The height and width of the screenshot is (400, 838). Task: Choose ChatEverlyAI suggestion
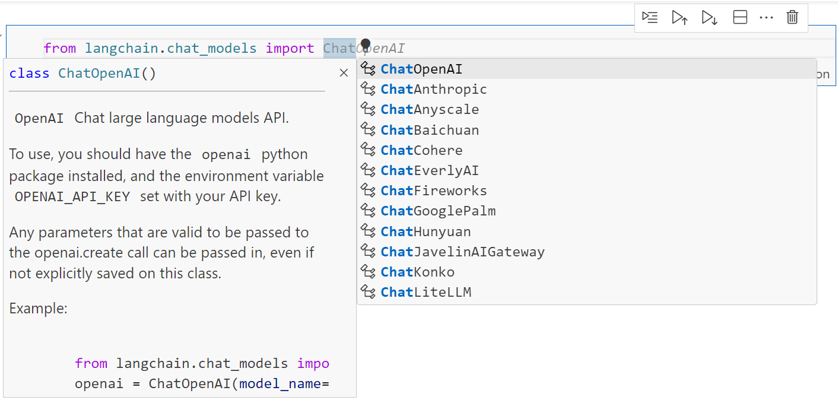(x=586, y=170)
